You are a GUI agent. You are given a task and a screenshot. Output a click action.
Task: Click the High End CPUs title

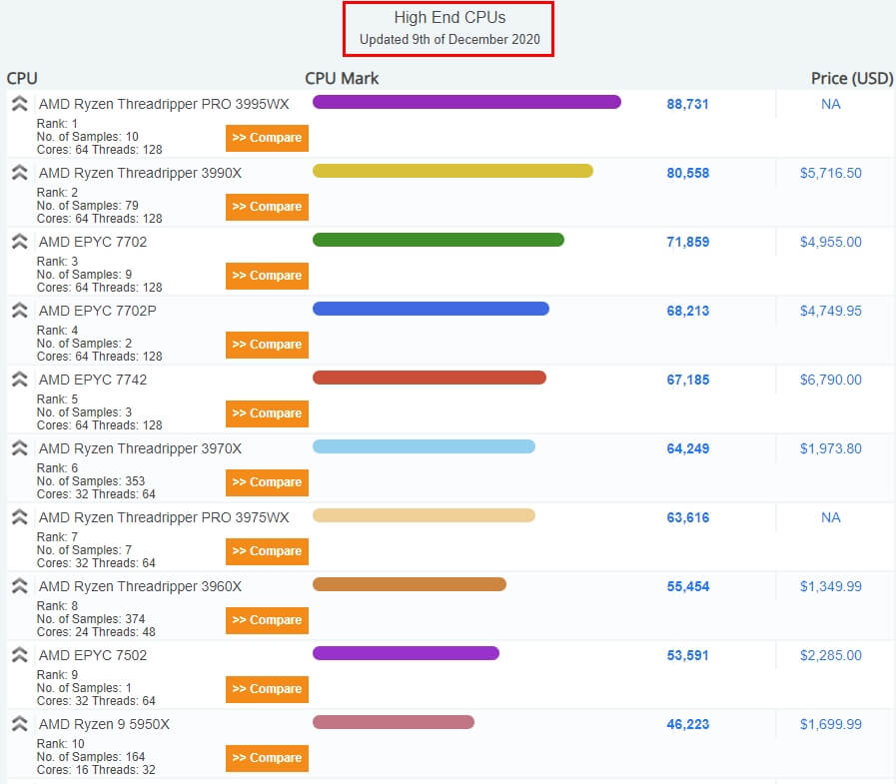449,18
